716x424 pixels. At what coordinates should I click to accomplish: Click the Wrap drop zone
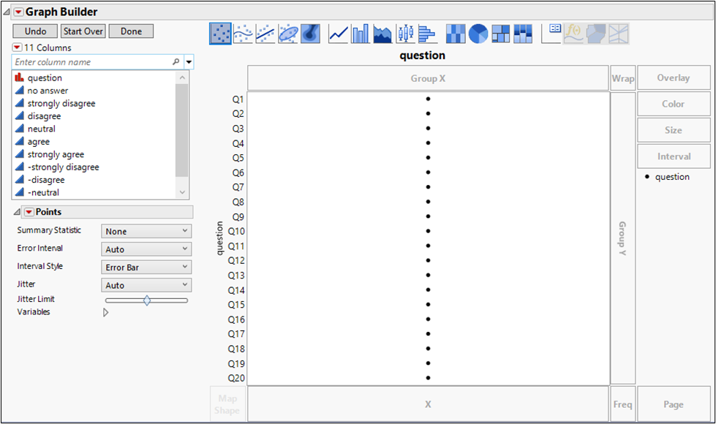[x=623, y=78]
